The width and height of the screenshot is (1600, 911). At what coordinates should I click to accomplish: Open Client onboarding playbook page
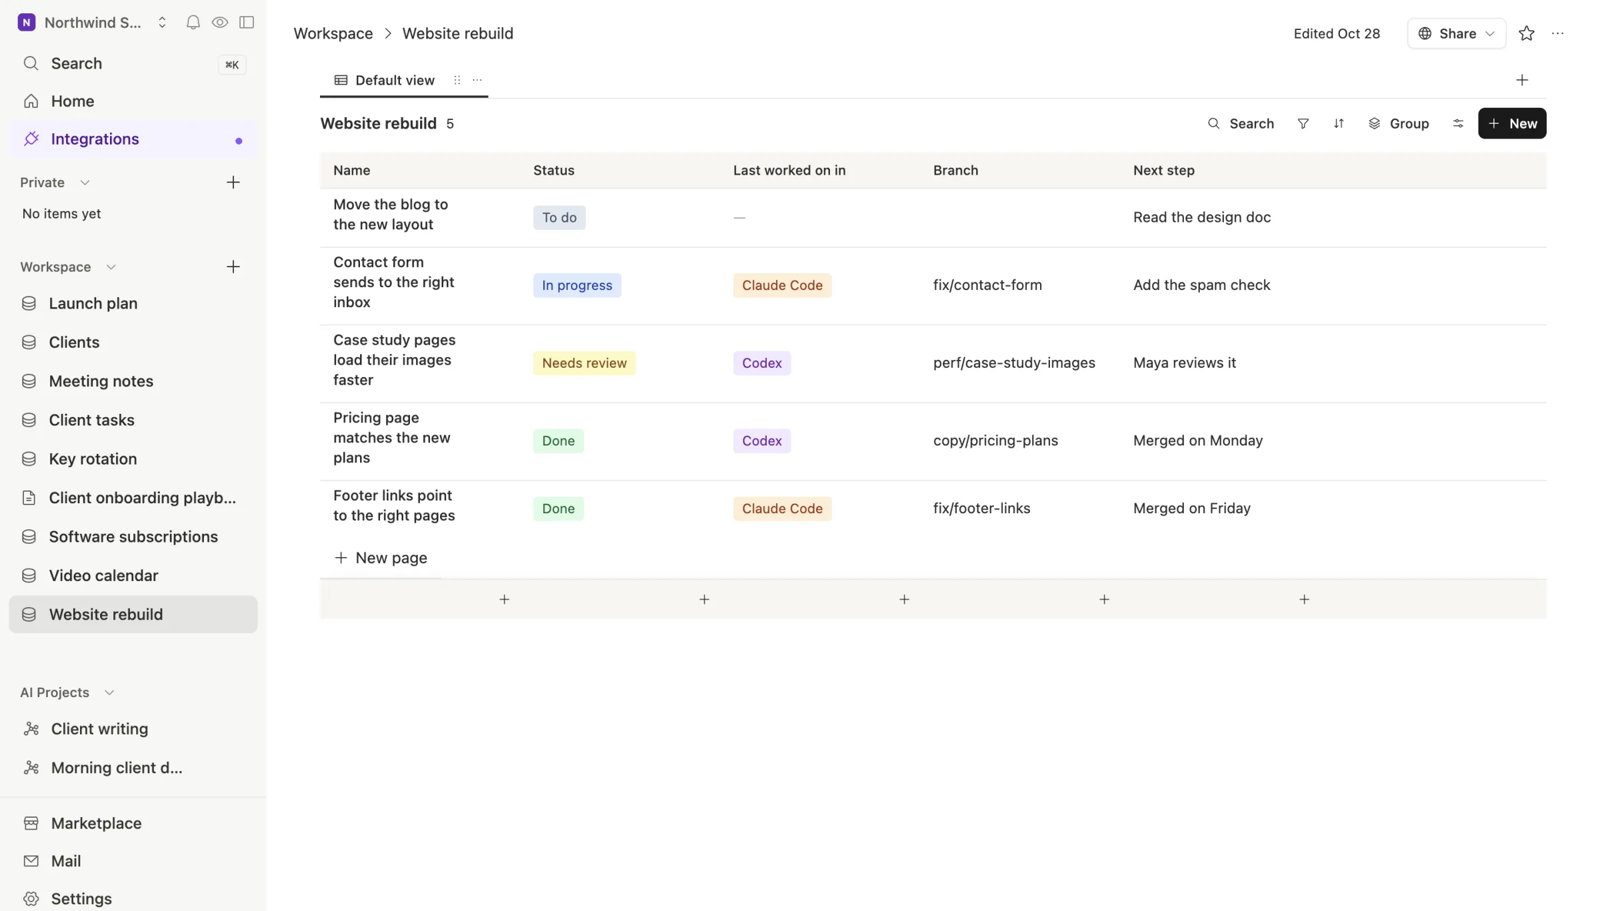pos(133,498)
